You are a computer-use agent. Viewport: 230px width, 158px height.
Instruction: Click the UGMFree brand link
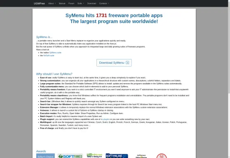pos(39,3)
